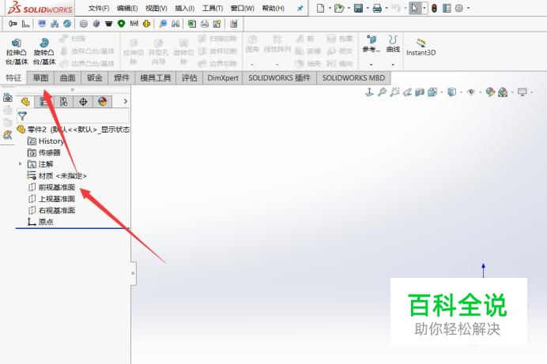Select the 前视基准面 plane
547x364 pixels.
click(x=51, y=187)
